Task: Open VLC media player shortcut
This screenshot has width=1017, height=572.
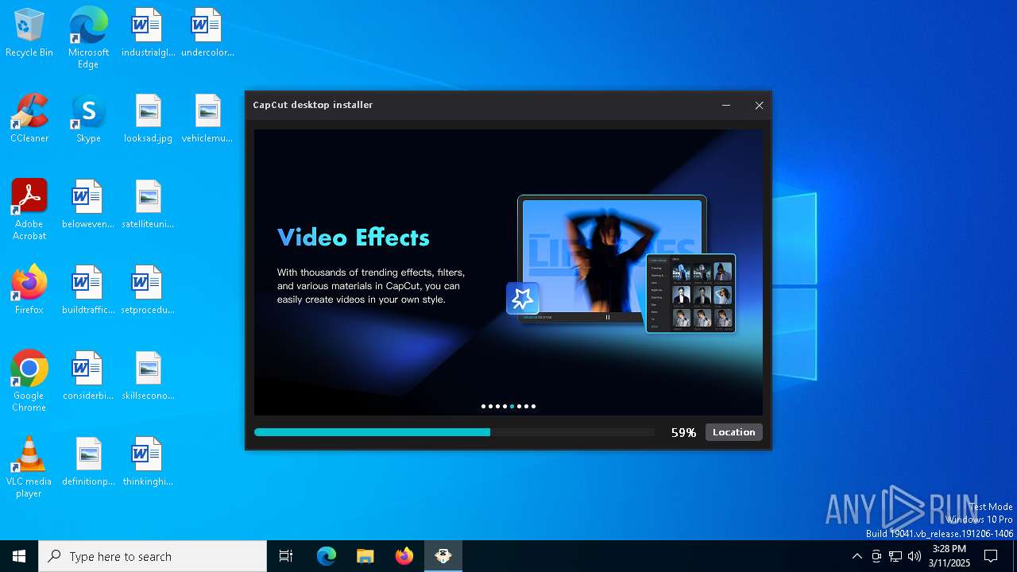Action: pos(29,467)
